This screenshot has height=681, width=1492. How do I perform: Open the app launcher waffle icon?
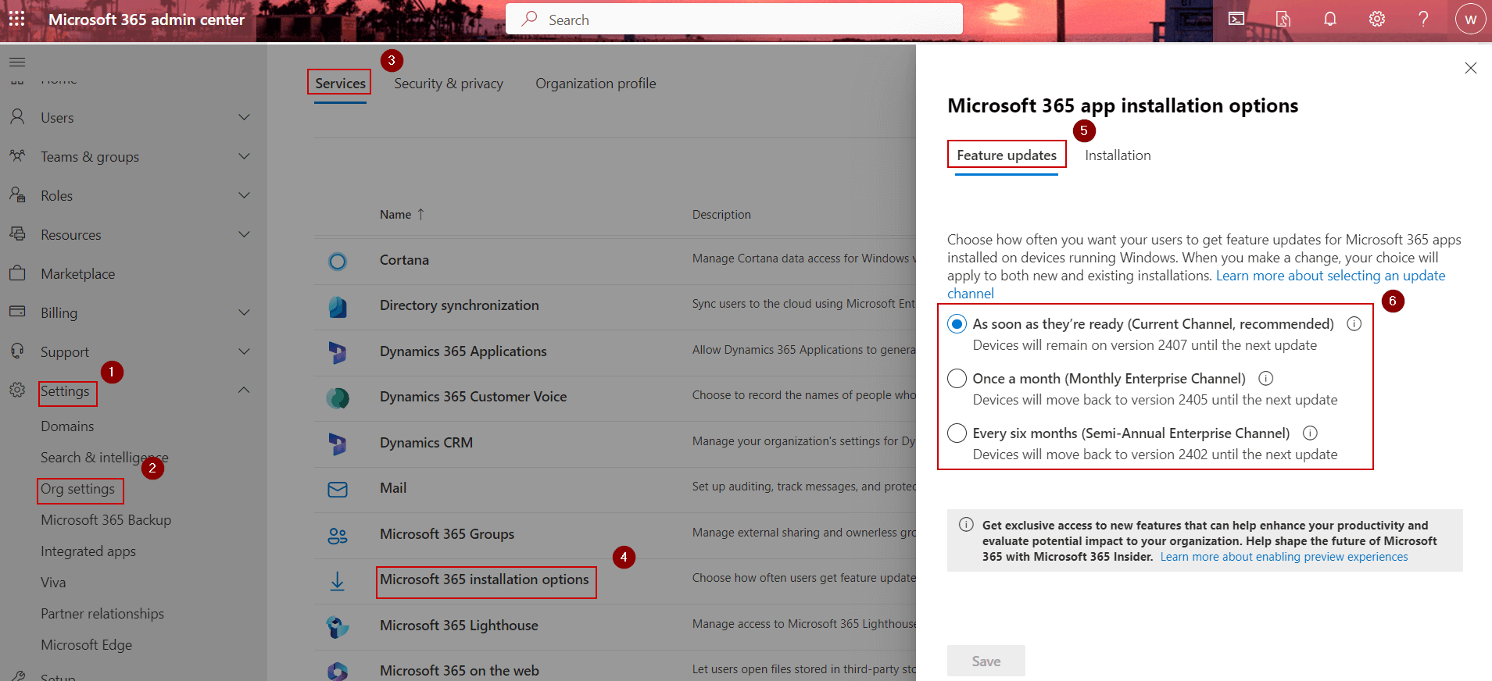[17, 19]
